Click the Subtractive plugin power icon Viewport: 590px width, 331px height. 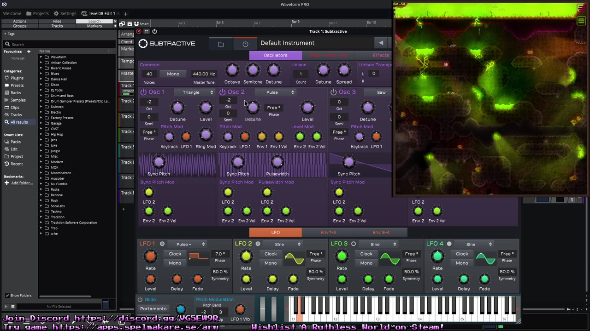click(x=154, y=31)
